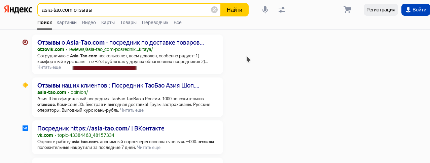Select the Поиск tab
The height and width of the screenshot is (163, 430).
44,22
